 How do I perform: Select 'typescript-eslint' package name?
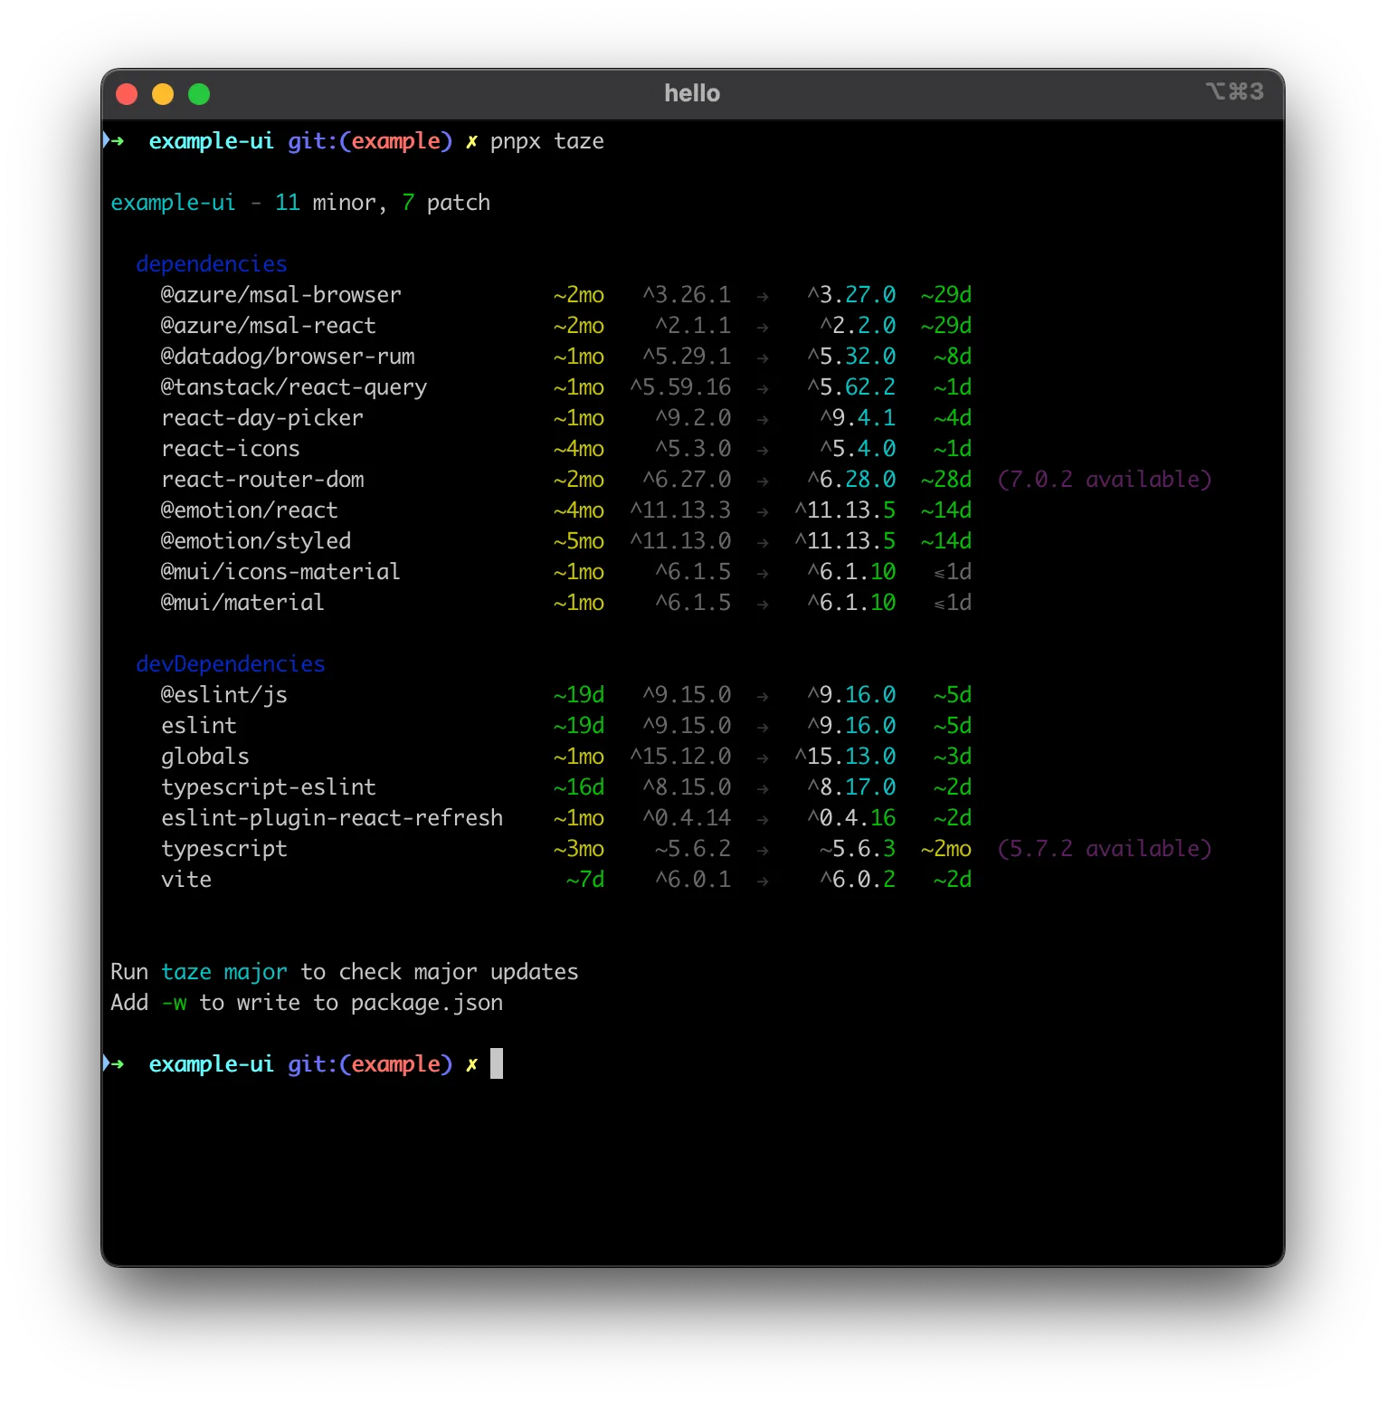[x=269, y=787]
